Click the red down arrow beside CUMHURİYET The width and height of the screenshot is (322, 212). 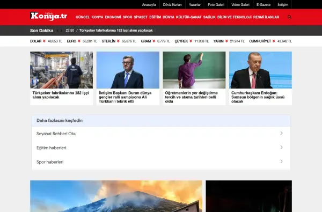coord(274,41)
